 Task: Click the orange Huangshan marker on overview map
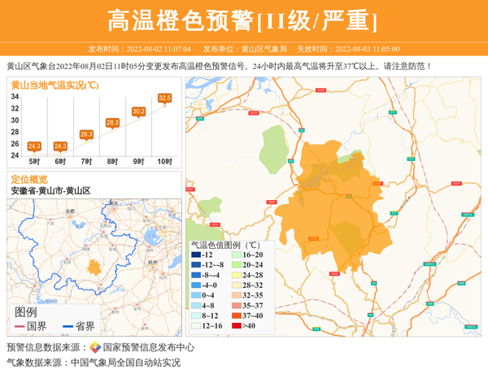tap(94, 267)
